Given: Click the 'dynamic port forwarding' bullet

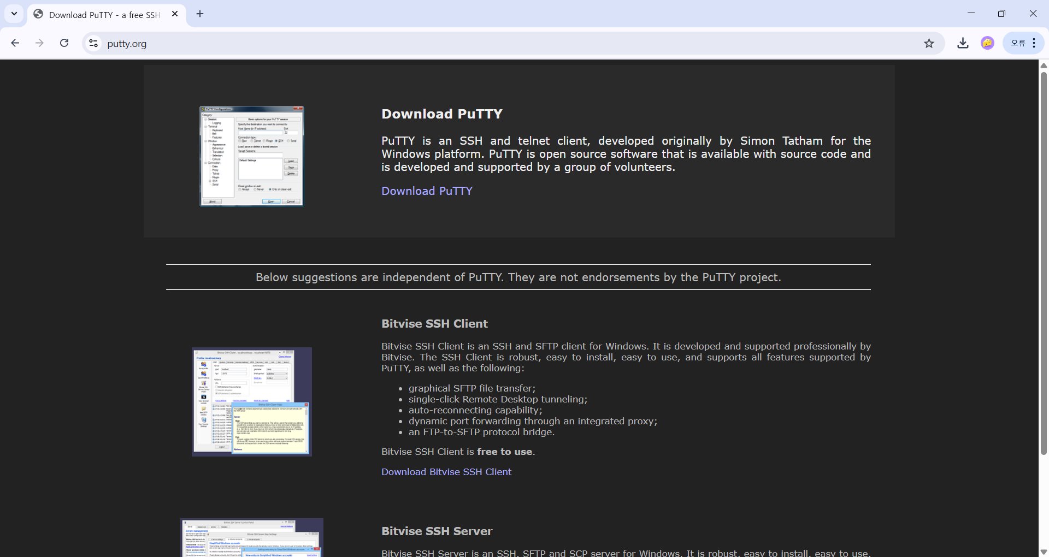Looking at the screenshot, I should (533, 421).
